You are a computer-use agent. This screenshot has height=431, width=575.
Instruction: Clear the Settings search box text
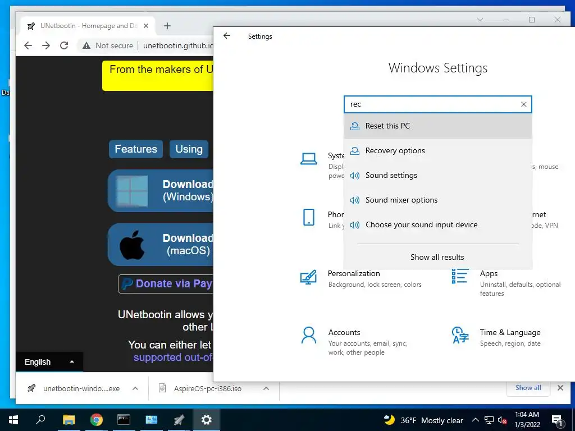point(524,104)
